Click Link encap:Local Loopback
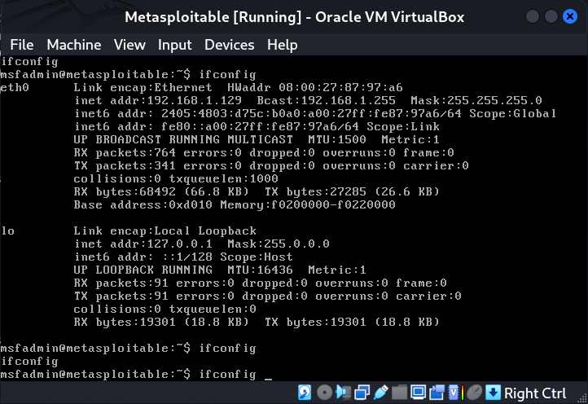The image size is (588, 404). (165, 231)
